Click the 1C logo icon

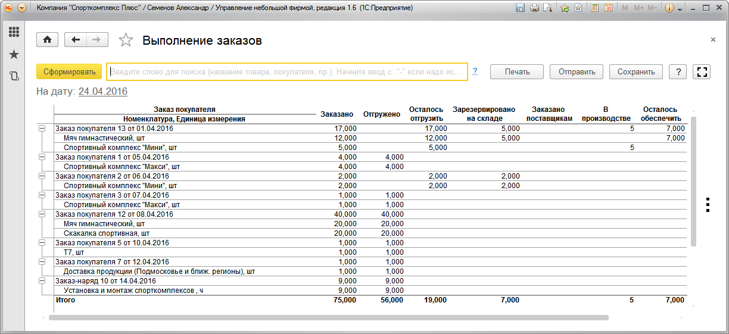click(x=8, y=8)
